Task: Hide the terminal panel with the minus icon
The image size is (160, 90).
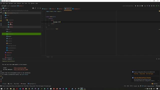Action: click(159, 59)
